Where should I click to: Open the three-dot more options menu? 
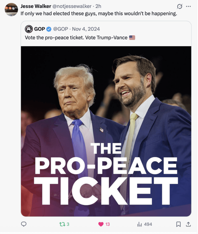click(x=188, y=6)
